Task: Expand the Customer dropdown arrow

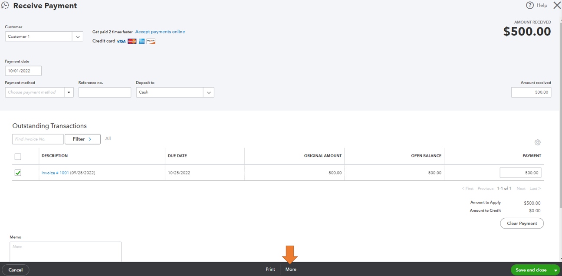Action: coord(78,36)
